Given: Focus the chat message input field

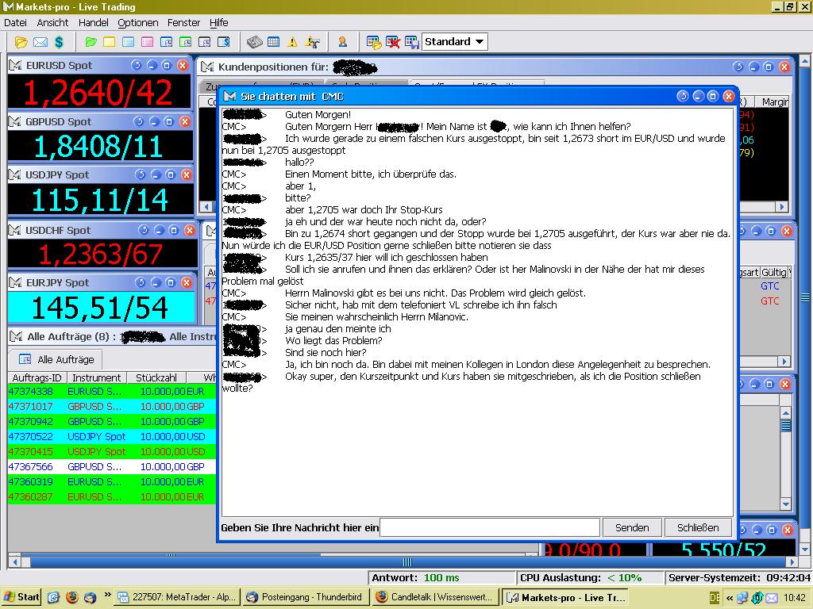Looking at the screenshot, I should 489,527.
